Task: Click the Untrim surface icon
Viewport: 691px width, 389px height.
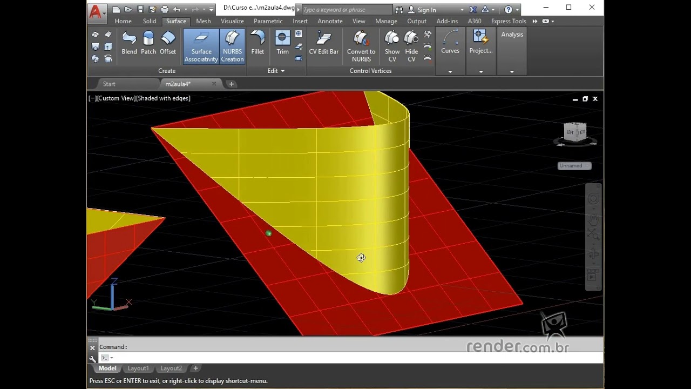Action: coord(299,34)
